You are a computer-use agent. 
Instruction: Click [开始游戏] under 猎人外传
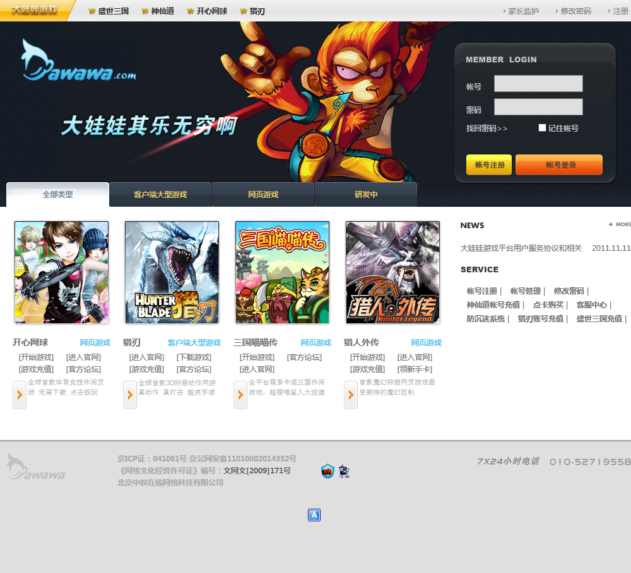[x=367, y=357]
